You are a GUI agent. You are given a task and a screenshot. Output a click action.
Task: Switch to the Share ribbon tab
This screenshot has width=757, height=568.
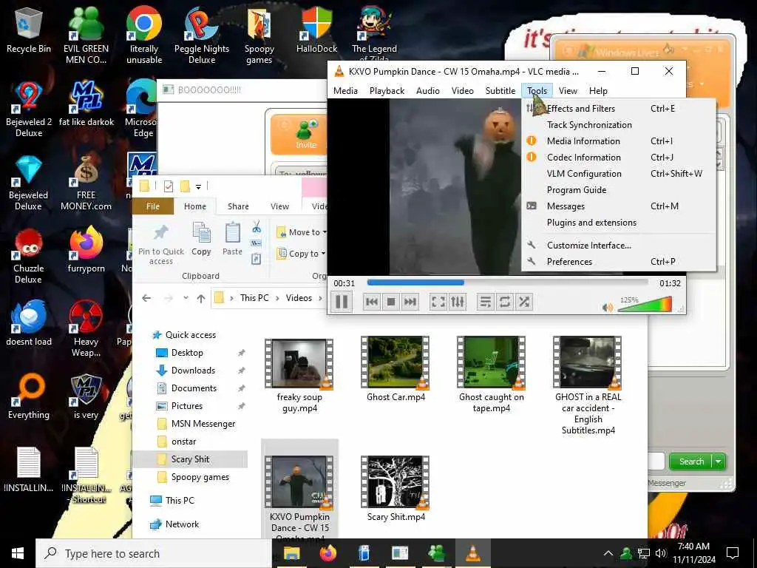238,206
